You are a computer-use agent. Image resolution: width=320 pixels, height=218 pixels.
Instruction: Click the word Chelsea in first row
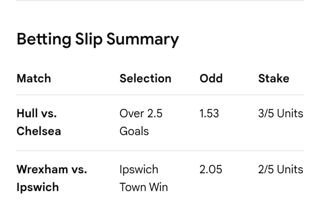coord(38,131)
